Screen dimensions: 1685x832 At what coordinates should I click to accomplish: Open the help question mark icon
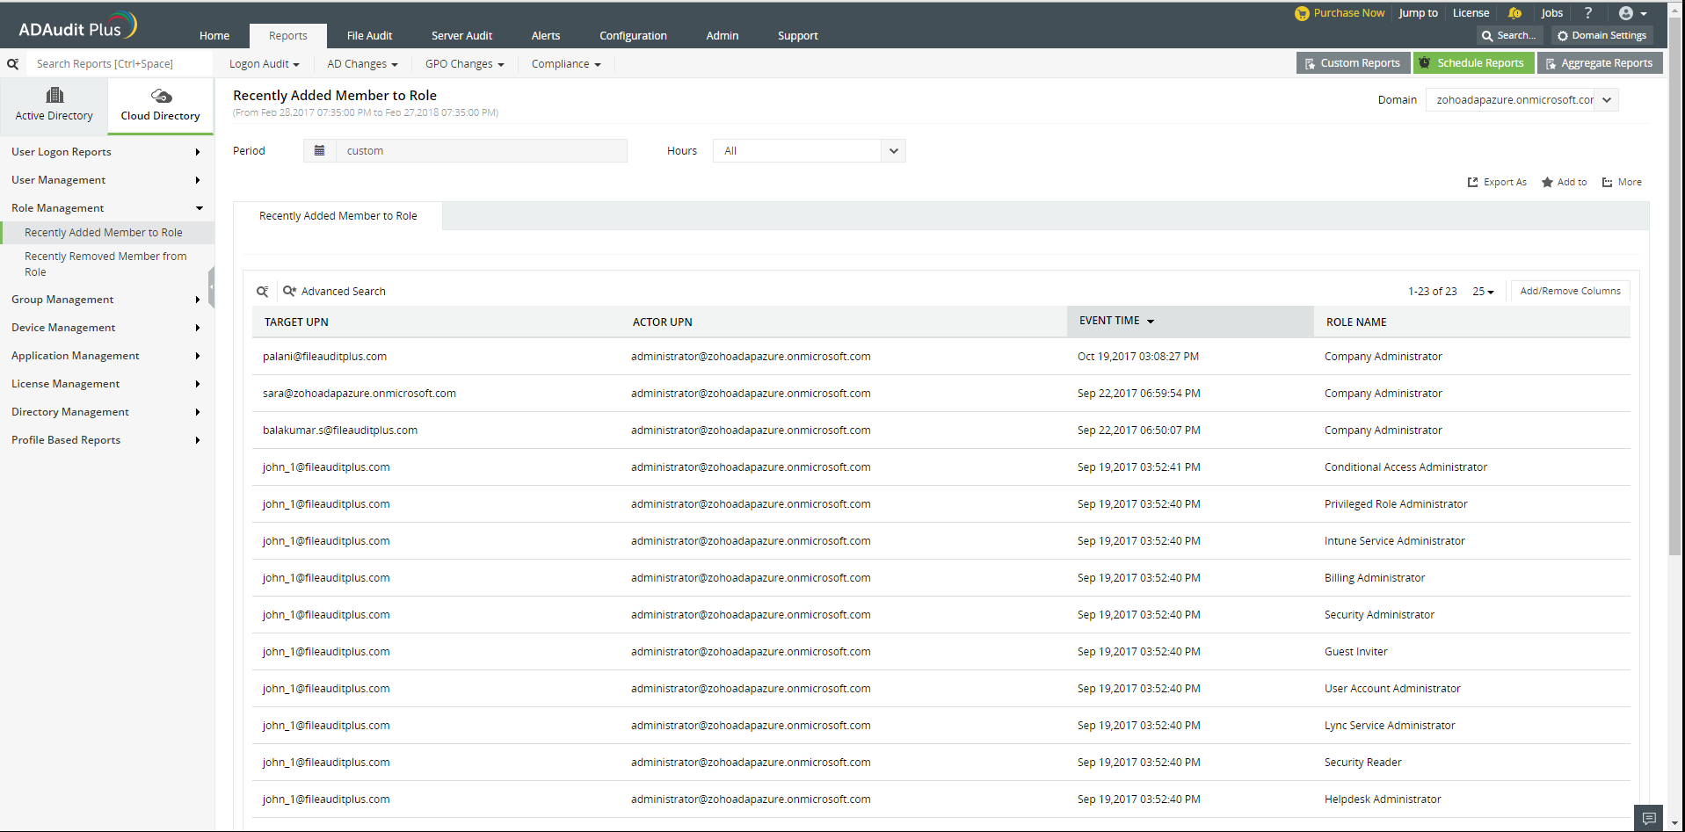[x=1588, y=13]
